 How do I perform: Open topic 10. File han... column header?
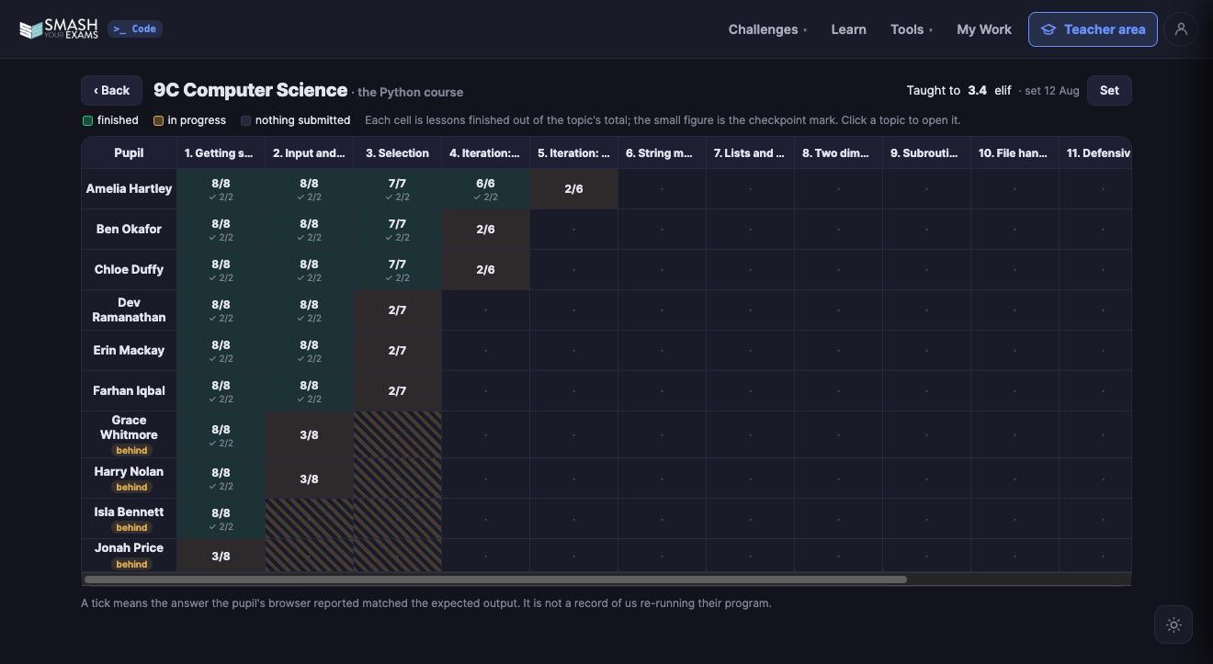(1015, 153)
